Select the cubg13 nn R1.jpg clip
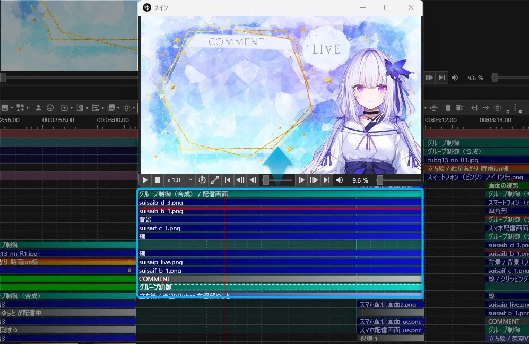Screen dimensions: 529x344 pyautogui.click(x=476, y=160)
